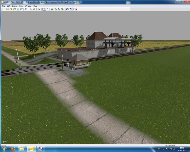The height and width of the screenshot is (152, 190).
Task: Click the Save floppy disk icon
Action: tap(18, 9)
